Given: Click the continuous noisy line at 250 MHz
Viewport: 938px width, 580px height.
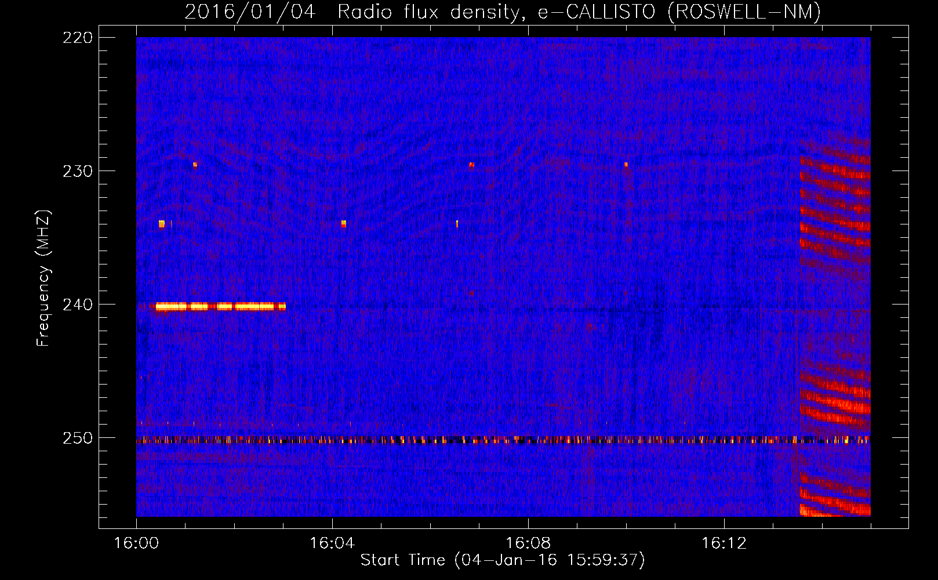Looking at the screenshot, I should [x=503, y=440].
